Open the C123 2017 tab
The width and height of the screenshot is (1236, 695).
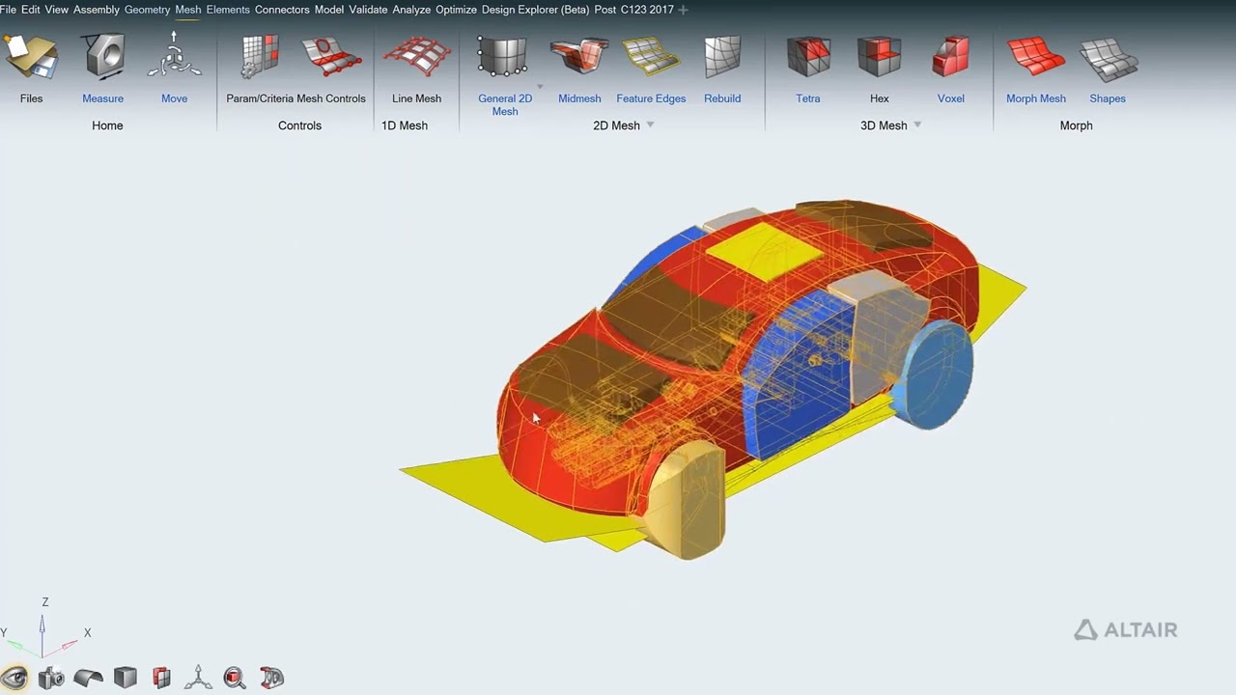(x=647, y=10)
